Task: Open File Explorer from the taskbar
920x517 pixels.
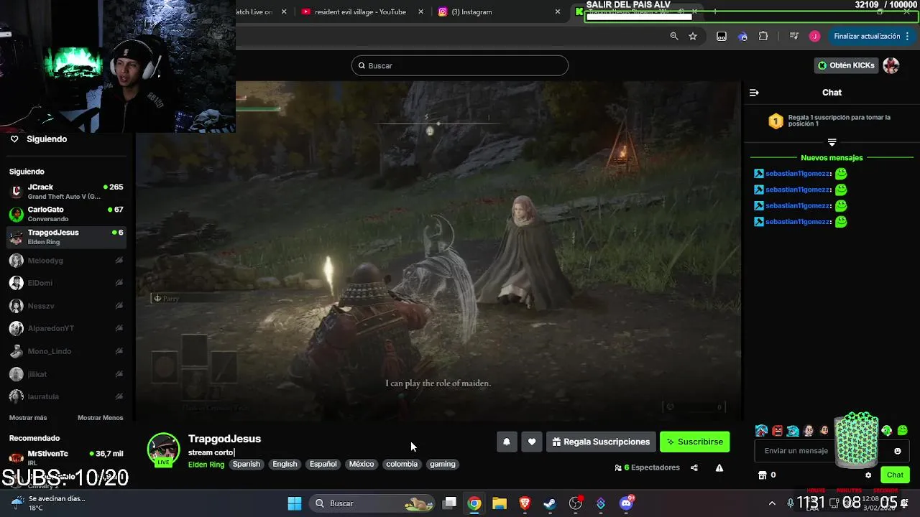Action: 500,503
